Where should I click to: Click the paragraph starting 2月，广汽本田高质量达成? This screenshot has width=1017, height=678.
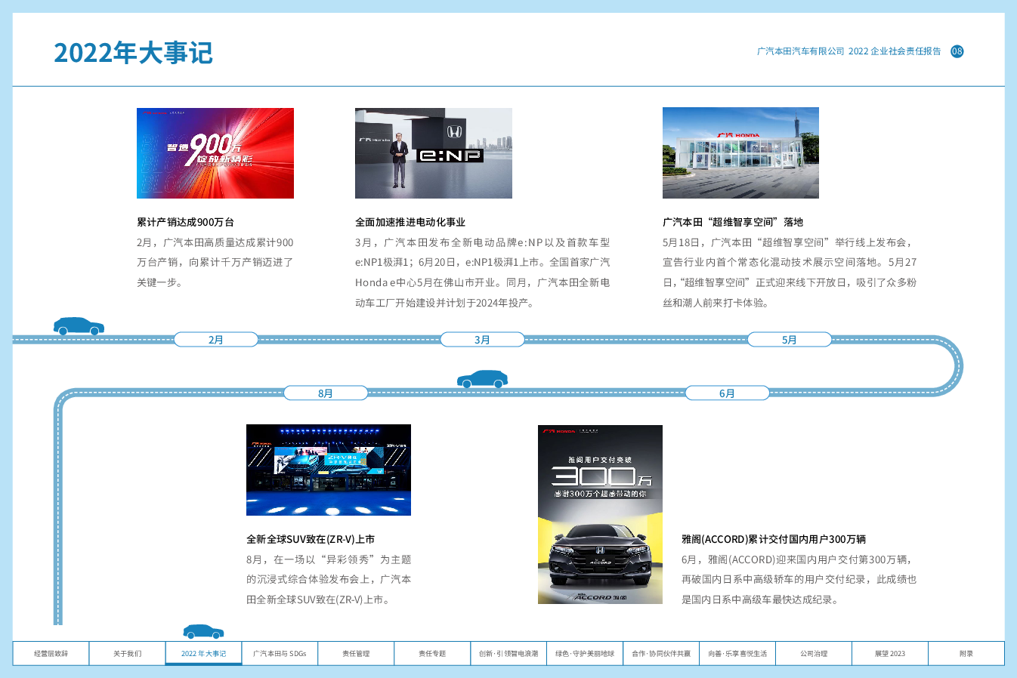pyautogui.click(x=215, y=263)
